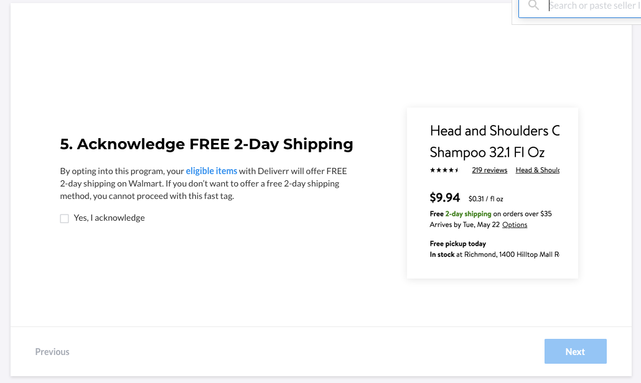Image resolution: width=641 pixels, height=383 pixels.
Task: Click the In stock at Richmond line
Action: tap(494, 254)
